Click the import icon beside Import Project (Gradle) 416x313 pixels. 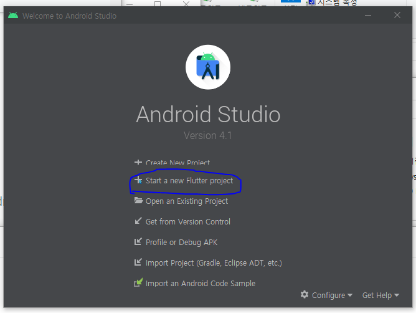[138, 262]
